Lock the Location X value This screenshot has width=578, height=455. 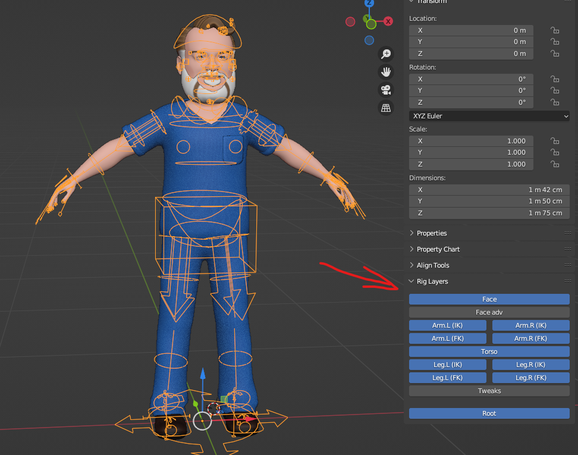[x=555, y=30]
